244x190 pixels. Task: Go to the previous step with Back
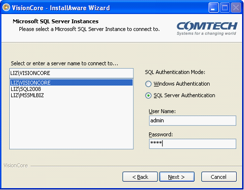point(140,177)
